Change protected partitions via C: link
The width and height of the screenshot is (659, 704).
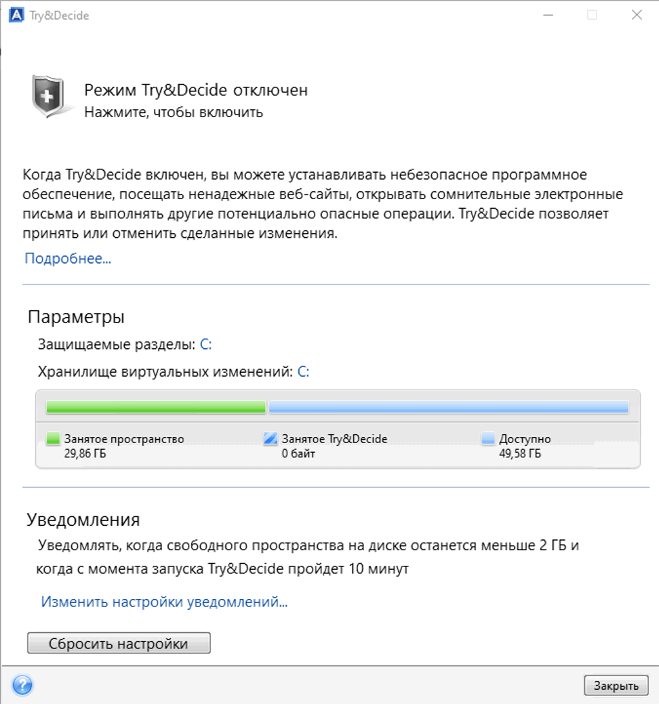tap(205, 344)
